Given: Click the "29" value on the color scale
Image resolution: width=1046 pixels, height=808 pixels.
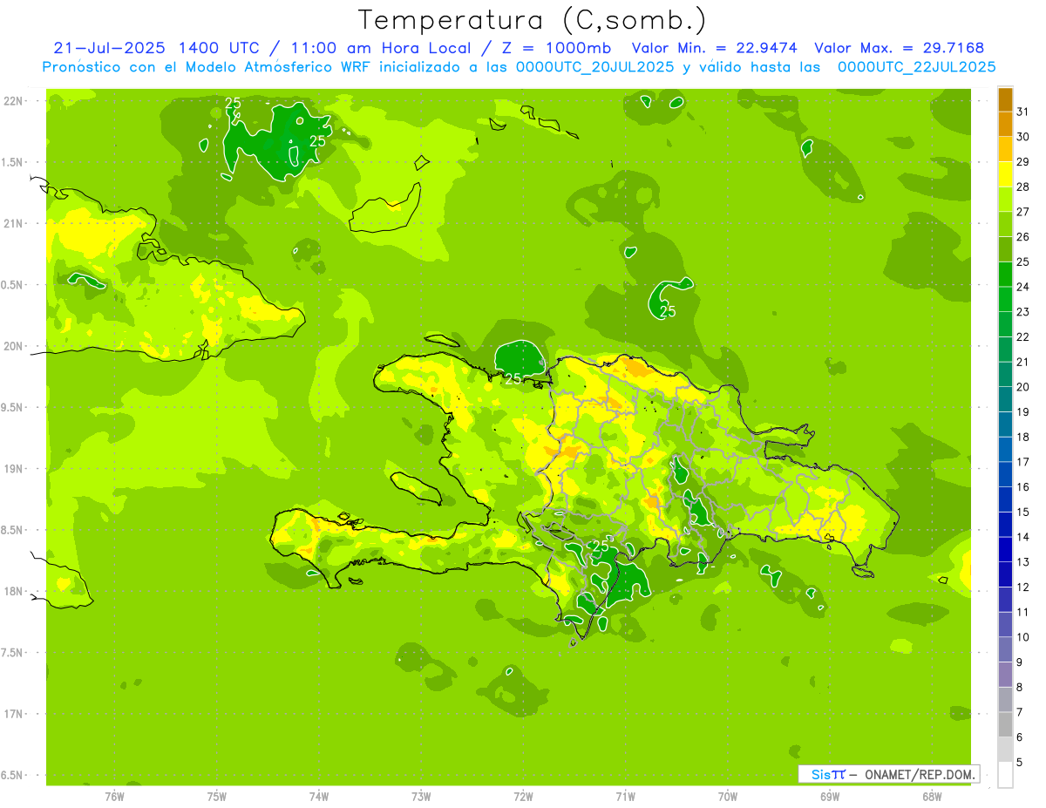Looking at the screenshot, I should pos(1023,161).
